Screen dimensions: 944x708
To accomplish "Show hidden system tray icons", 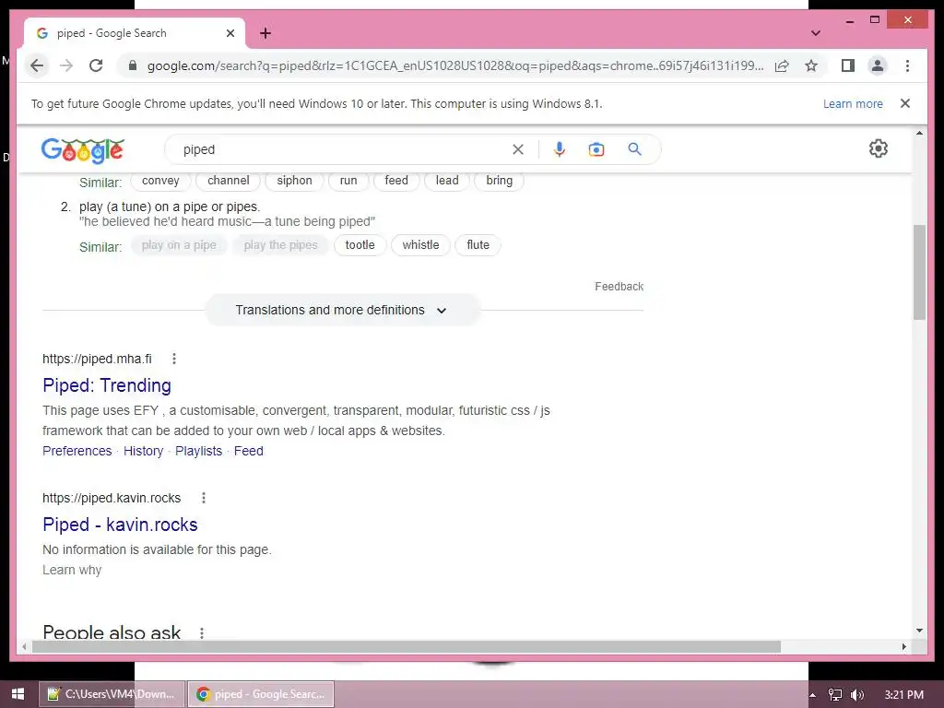I will pos(812,695).
